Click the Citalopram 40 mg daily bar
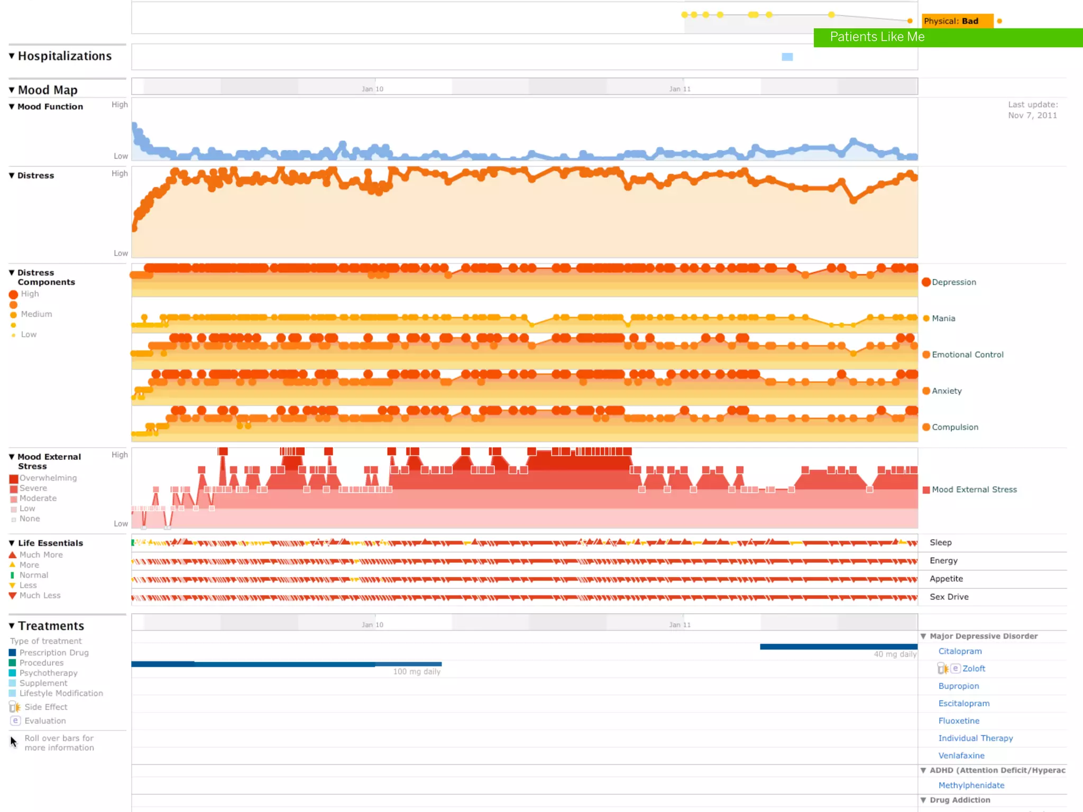1083x812 pixels. pyautogui.click(x=838, y=647)
